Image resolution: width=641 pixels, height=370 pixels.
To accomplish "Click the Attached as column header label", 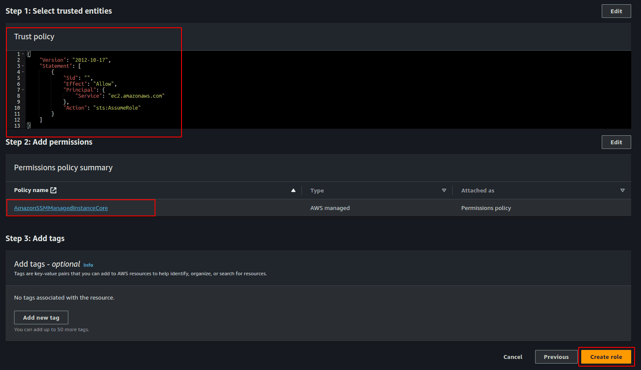I will pos(477,190).
